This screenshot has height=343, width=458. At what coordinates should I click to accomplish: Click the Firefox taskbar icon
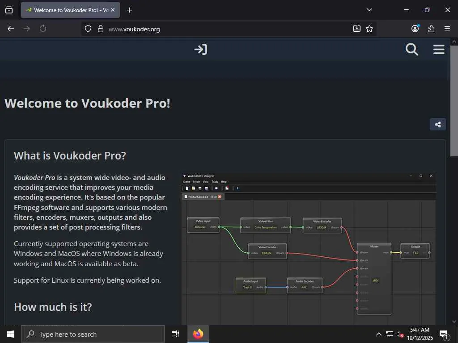click(198, 334)
